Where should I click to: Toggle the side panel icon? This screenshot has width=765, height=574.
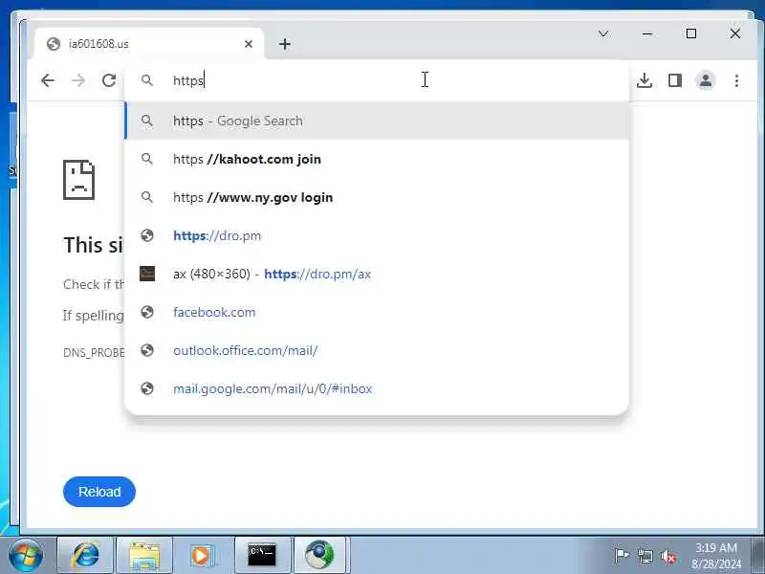click(675, 80)
